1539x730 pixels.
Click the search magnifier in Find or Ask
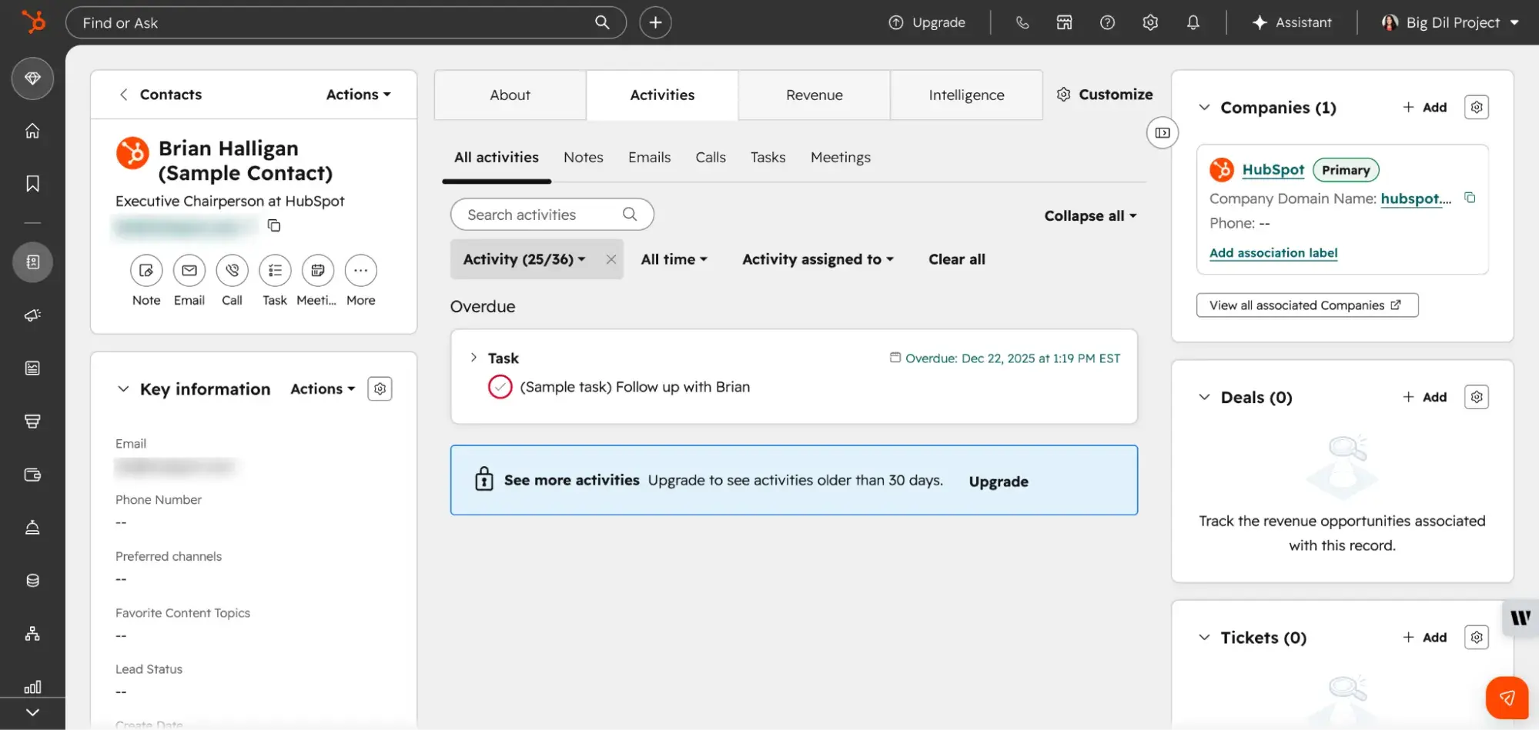pos(602,22)
